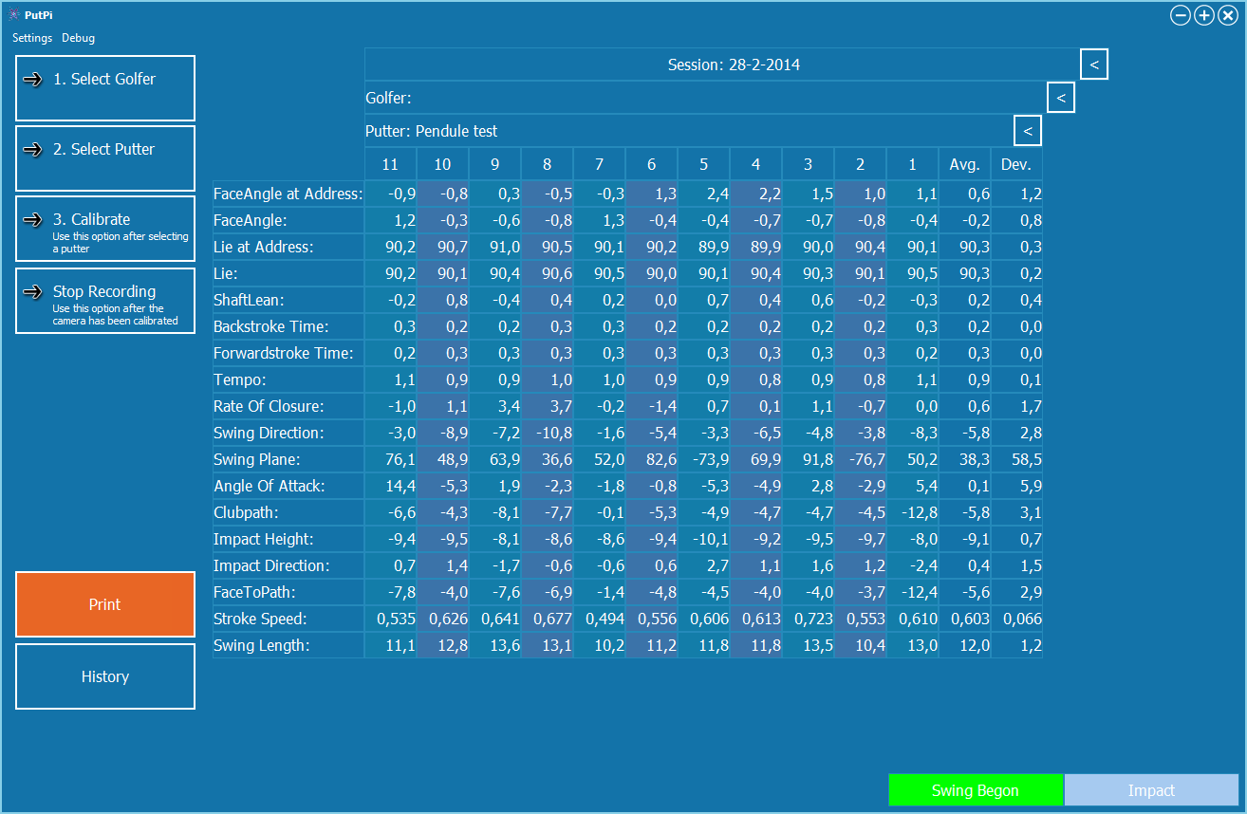The image size is (1247, 814).
Task: Open the Debug menu
Action: [78, 38]
